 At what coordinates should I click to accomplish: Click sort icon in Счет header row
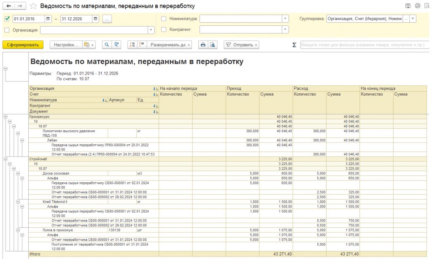coord(156,94)
